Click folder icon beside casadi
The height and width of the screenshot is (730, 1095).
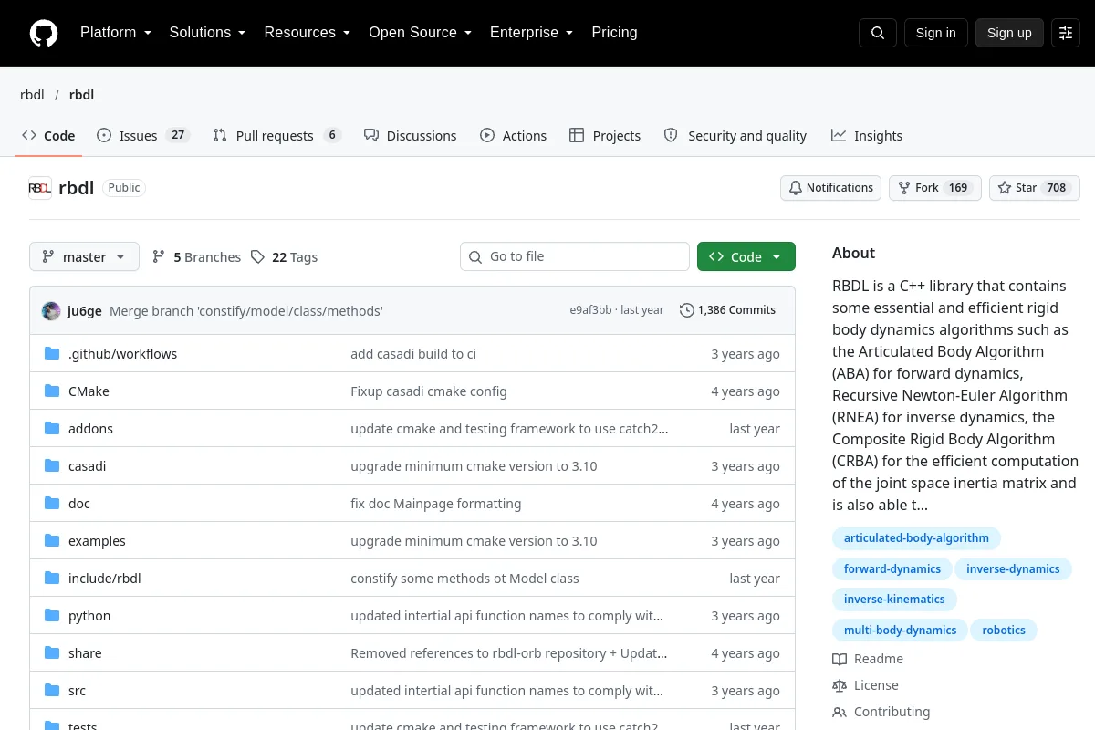pyautogui.click(x=52, y=466)
